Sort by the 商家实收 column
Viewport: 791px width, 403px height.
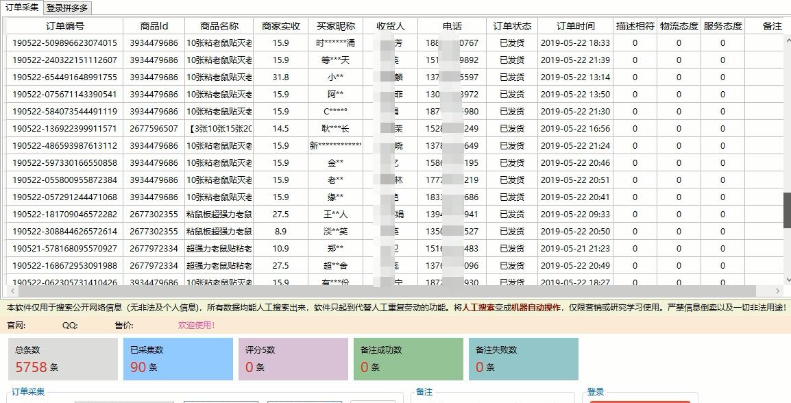[x=281, y=26]
